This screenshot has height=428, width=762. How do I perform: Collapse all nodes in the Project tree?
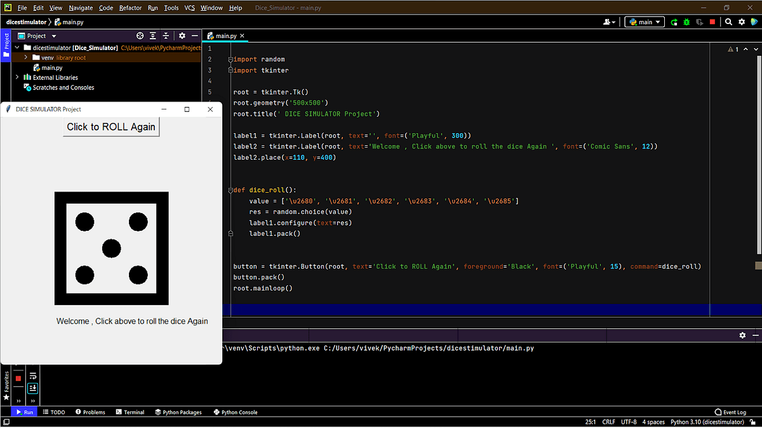tap(166, 36)
